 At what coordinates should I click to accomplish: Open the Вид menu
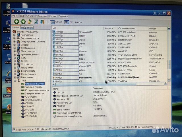(22, 16)
